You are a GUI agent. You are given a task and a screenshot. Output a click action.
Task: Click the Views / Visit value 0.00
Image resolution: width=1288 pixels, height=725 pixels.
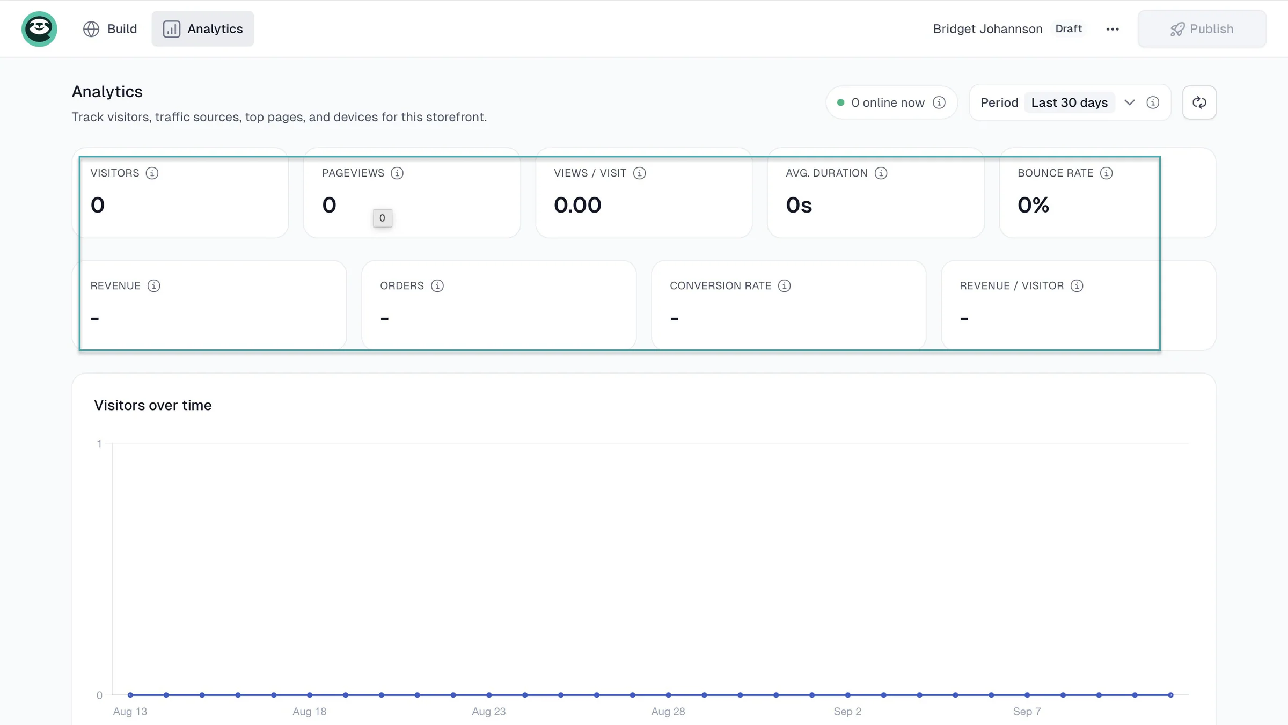click(x=577, y=205)
